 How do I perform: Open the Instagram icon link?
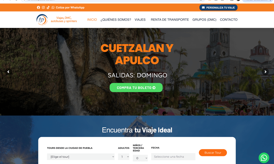(43, 7)
